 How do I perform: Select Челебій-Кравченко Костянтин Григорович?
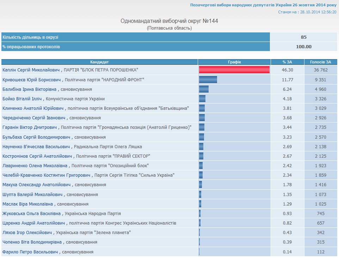(x=47, y=175)
